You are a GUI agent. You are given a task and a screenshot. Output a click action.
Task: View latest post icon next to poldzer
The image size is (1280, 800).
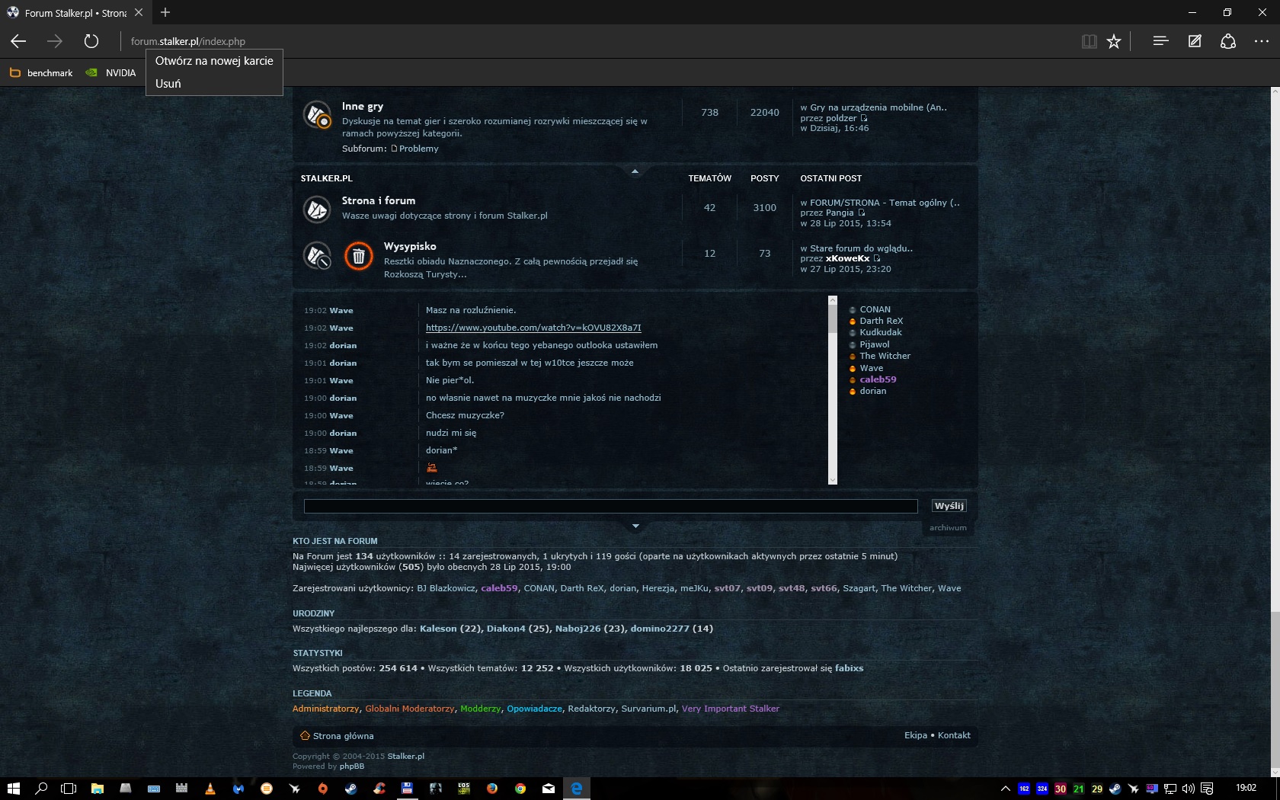point(864,118)
